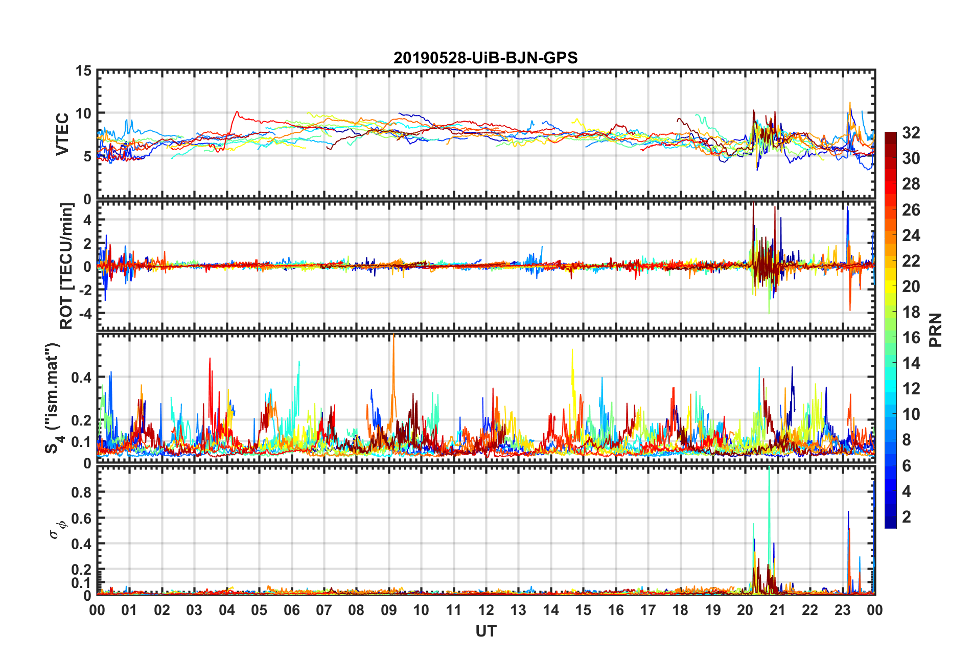The height and width of the screenshot is (660, 972).
Task: Click PRN colorbar tick label 26
Action: click(x=911, y=209)
